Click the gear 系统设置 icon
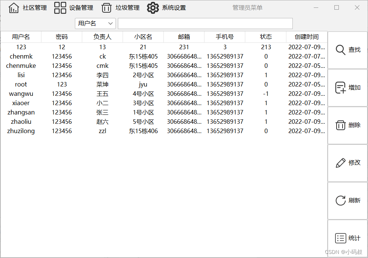Image resolution: width=368 pixels, height=258 pixels. (x=153, y=8)
